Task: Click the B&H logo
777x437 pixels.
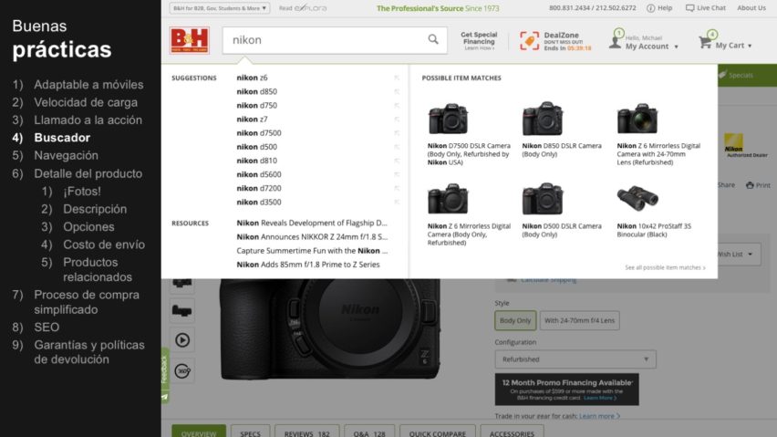Action: (x=190, y=40)
